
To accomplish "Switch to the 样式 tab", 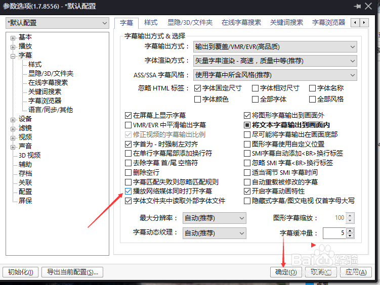I will [151, 23].
